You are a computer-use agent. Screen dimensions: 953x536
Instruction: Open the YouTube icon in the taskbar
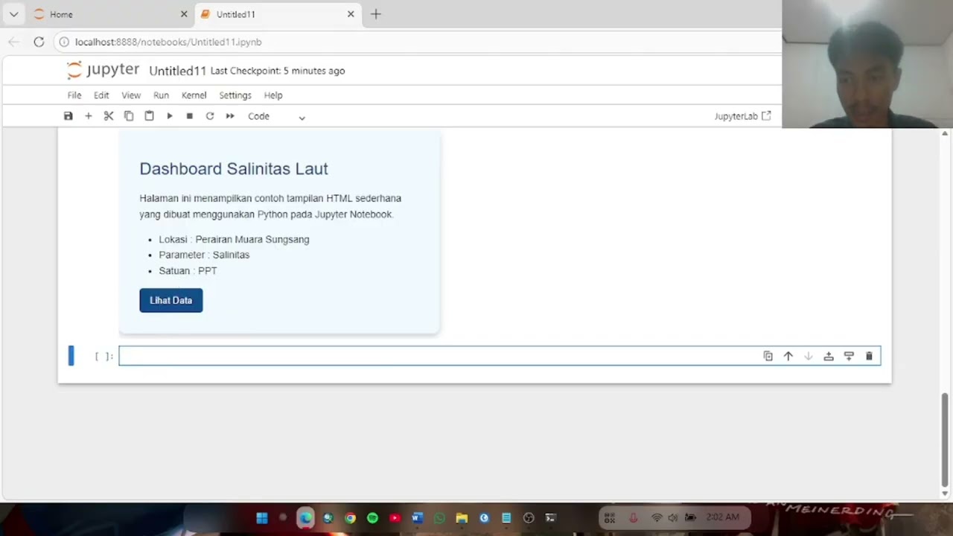tap(395, 518)
